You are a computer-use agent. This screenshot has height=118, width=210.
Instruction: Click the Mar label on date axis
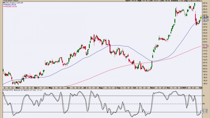pyautogui.click(x=17, y=88)
